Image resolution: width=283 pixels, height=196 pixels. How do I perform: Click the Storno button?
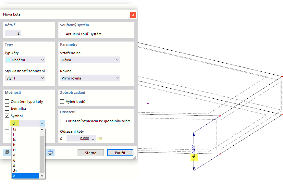[91, 153]
